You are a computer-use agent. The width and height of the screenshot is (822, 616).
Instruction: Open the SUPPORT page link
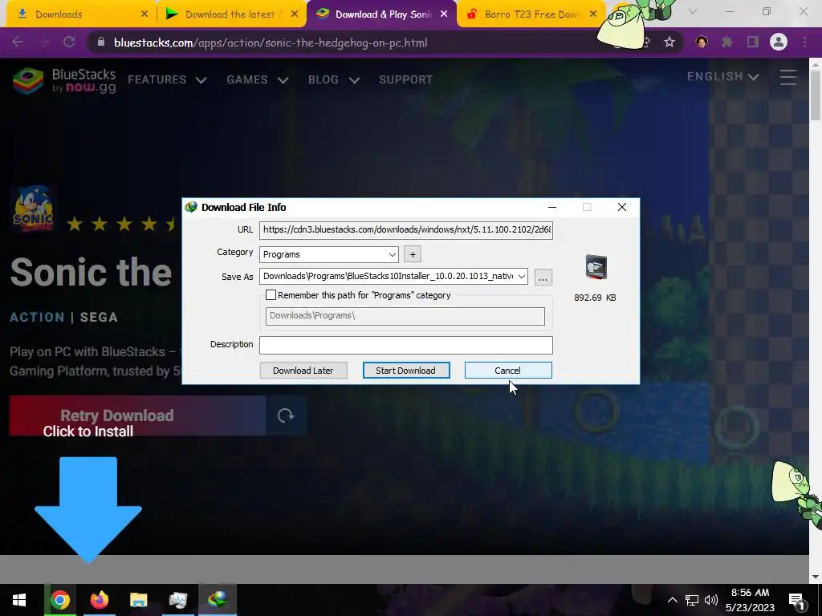[x=405, y=79]
